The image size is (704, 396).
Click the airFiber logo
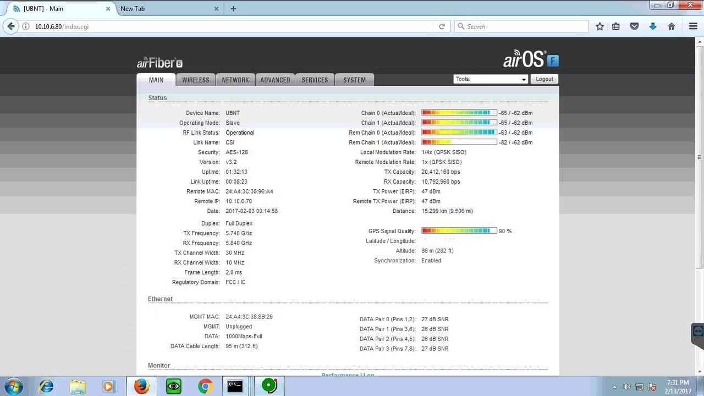(159, 63)
